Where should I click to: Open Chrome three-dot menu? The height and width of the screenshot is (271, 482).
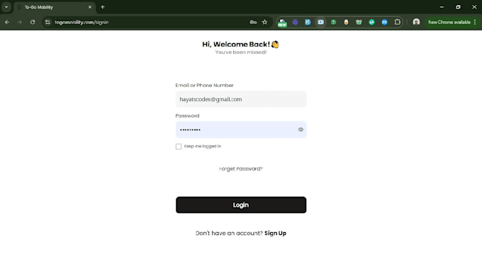[475, 22]
